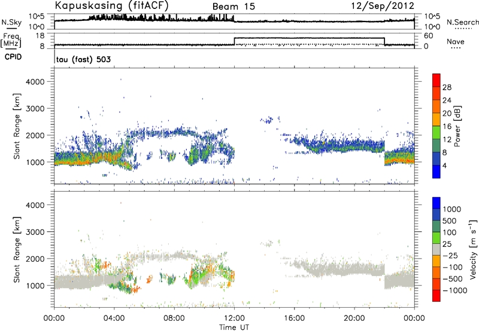Viewport: 479px width, 331px height.
Task: Click the Nave legend label
Action: point(456,41)
